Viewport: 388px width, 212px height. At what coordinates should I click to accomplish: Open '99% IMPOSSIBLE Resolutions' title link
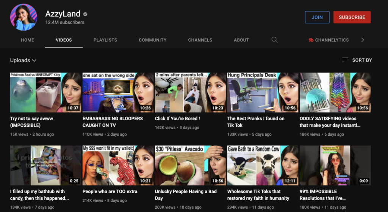tap(323, 195)
